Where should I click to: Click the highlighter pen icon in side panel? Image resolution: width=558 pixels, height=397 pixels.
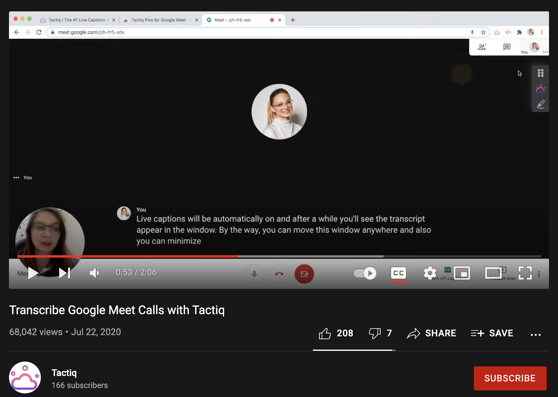541,104
